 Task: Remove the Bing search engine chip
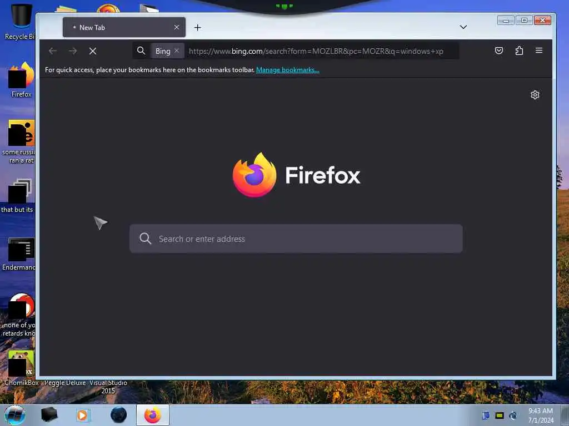click(x=177, y=50)
